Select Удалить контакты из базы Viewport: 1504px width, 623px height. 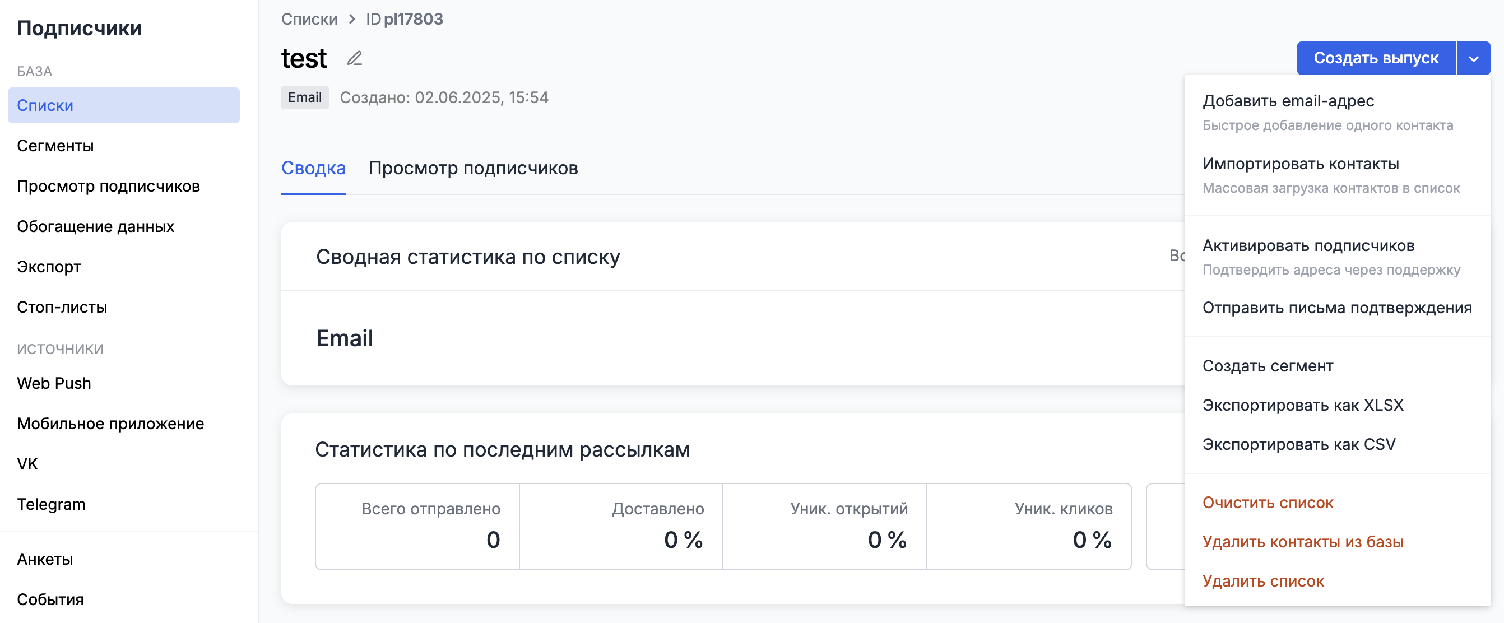coord(1303,542)
